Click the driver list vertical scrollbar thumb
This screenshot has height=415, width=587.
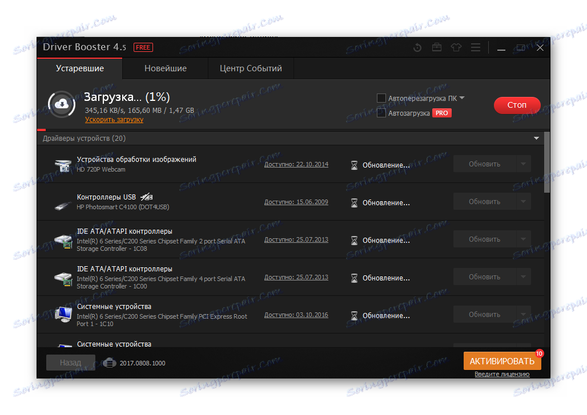[x=547, y=162]
